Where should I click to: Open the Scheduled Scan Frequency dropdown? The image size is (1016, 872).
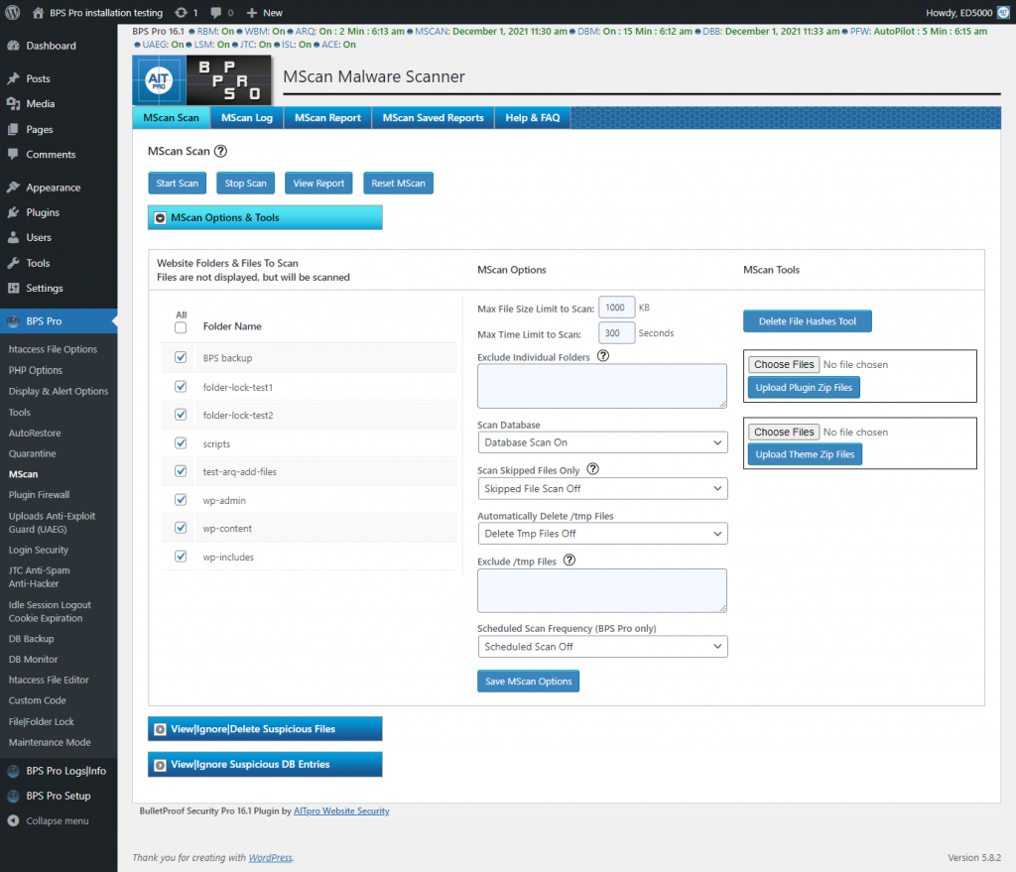click(602, 646)
